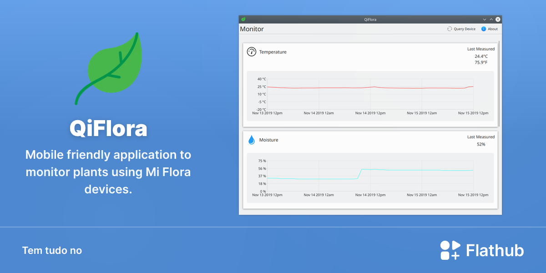The height and width of the screenshot is (273, 546).
Task: Click the 37 % axis label
Action: coord(262,176)
